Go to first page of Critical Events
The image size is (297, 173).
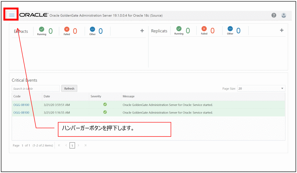coord(59,145)
